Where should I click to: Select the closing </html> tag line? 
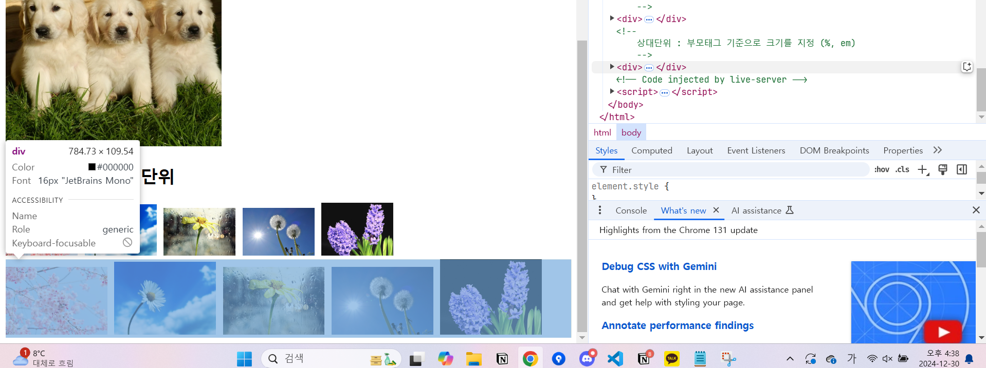617,117
